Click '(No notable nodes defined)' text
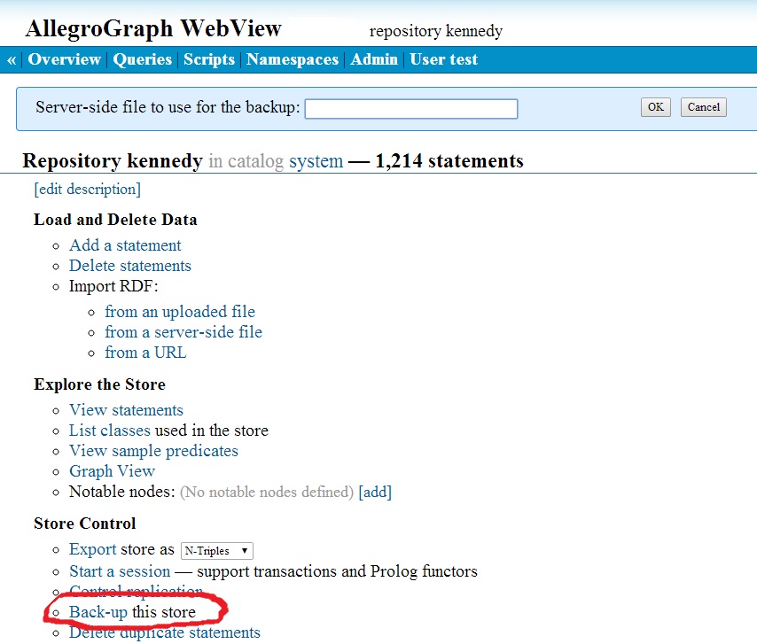This screenshot has width=757, height=644. (267, 492)
